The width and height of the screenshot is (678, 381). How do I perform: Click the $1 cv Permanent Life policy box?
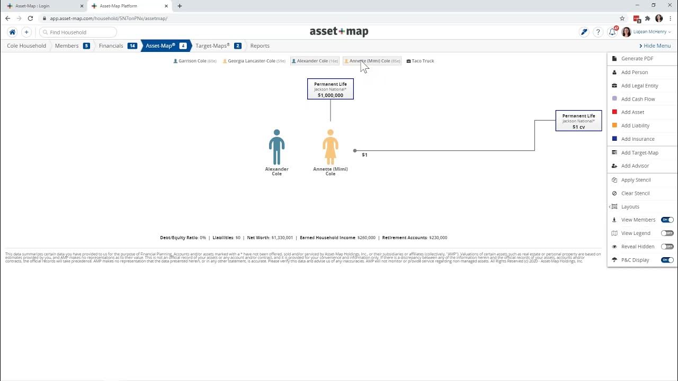[578, 121]
